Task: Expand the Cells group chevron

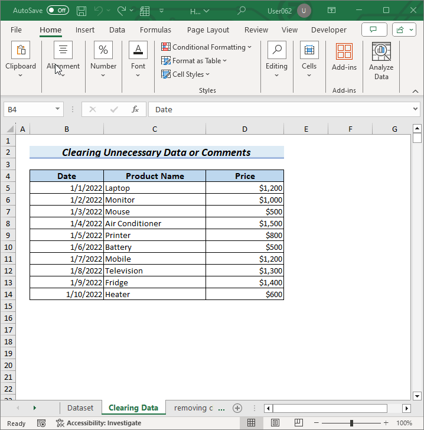Action: click(x=309, y=75)
